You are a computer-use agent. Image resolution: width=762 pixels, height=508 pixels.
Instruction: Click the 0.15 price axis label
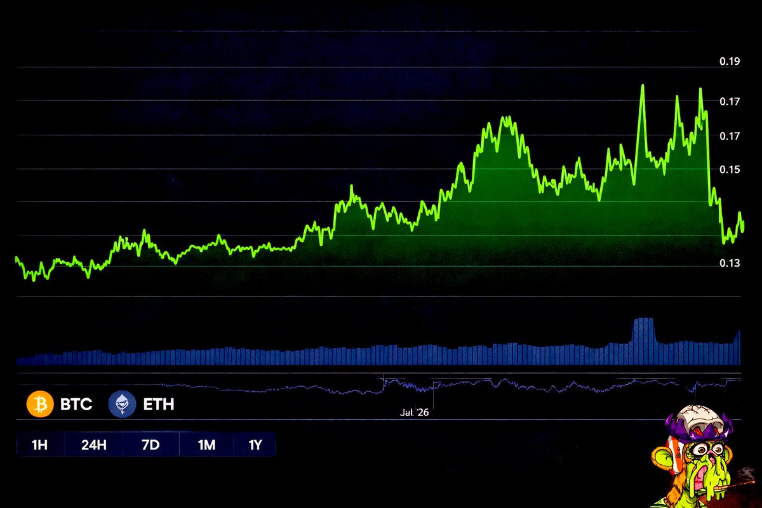(x=730, y=170)
